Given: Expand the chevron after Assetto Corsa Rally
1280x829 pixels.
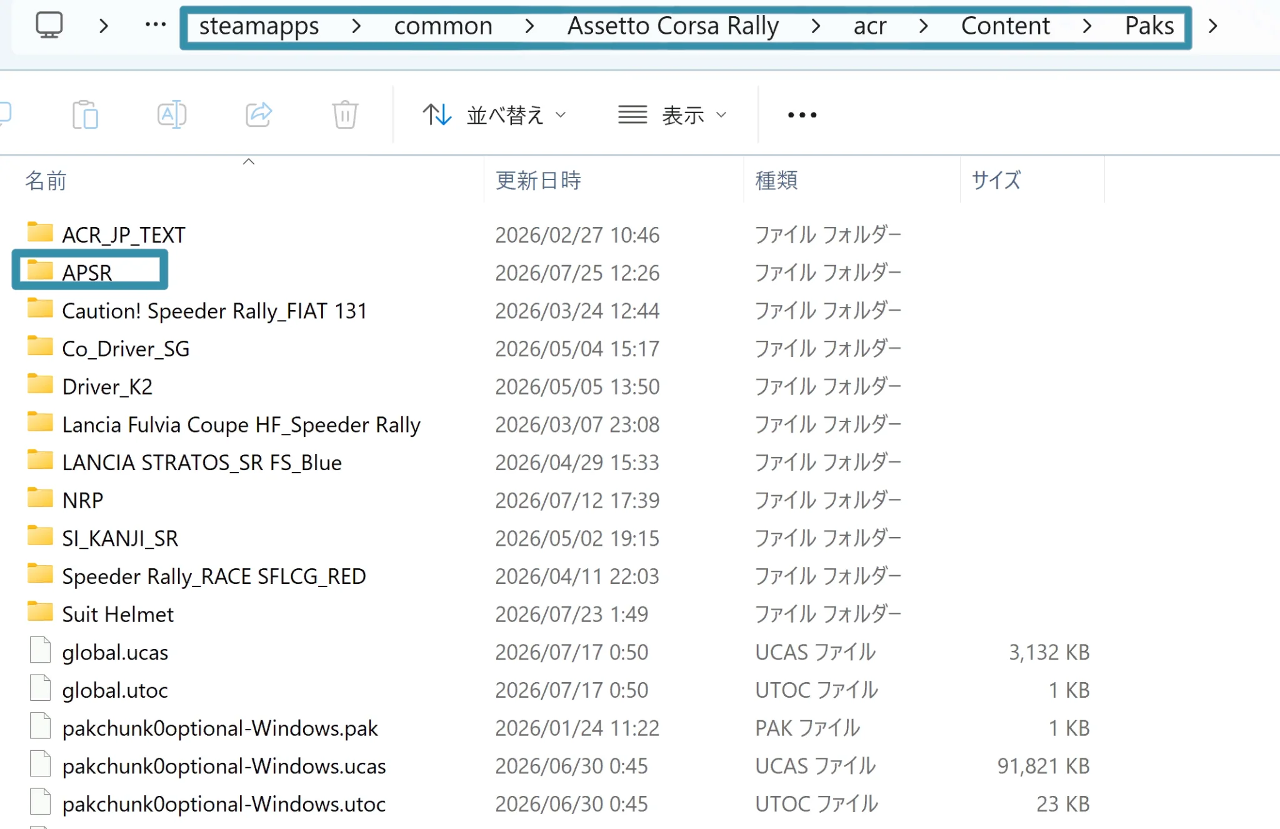Looking at the screenshot, I should tap(816, 26).
